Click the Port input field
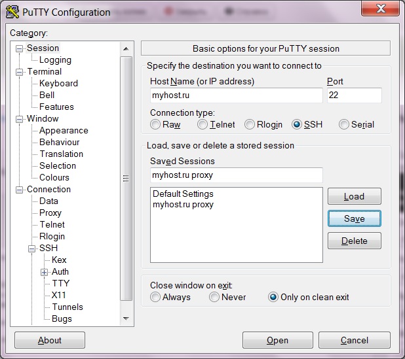Screen dimensions: 405x359 pyautogui.click(x=354, y=95)
